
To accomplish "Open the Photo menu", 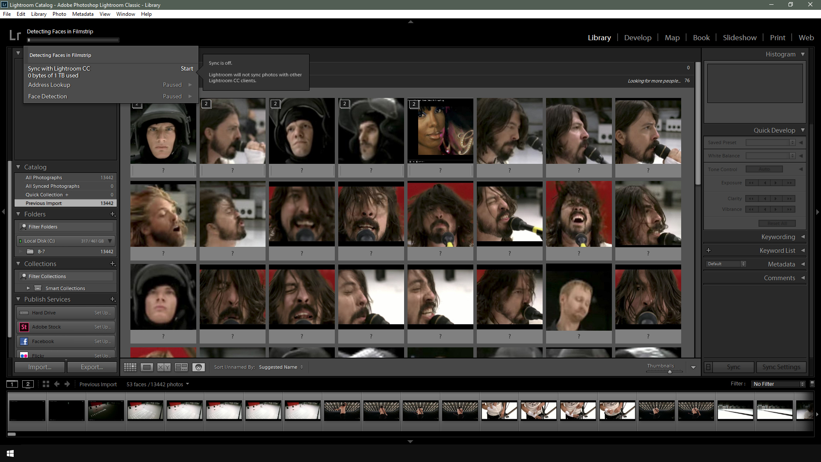I will (x=59, y=14).
